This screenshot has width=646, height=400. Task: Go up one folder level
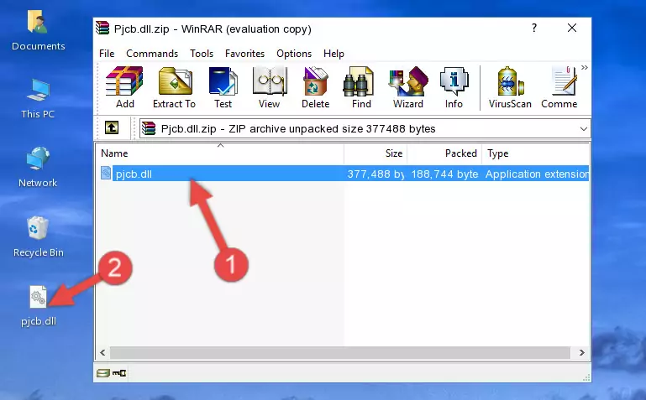pyautogui.click(x=112, y=127)
